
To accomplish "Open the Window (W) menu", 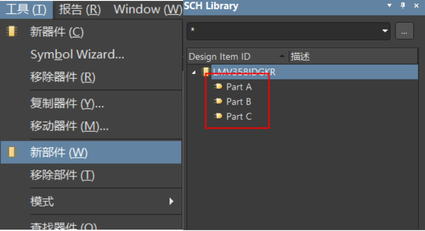I will [148, 9].
